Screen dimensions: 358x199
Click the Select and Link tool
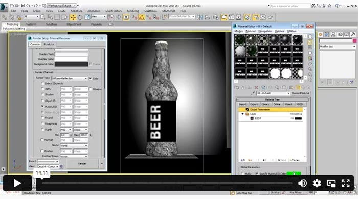4,17
